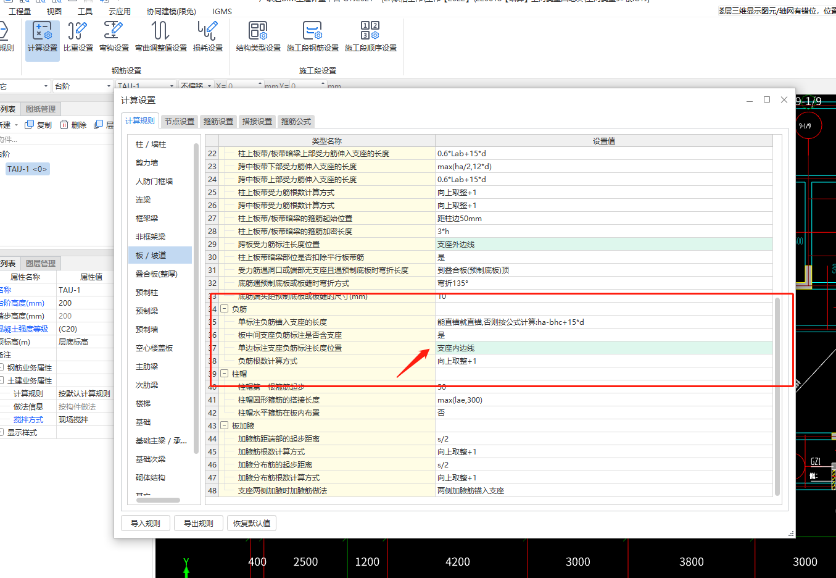Select 砌体结构 category
This screenshot has height=578, width=836.
click(160, 477)
